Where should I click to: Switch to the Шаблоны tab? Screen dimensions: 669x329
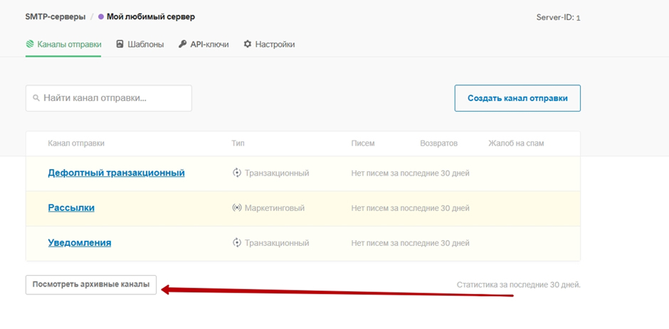click(145, 44)
